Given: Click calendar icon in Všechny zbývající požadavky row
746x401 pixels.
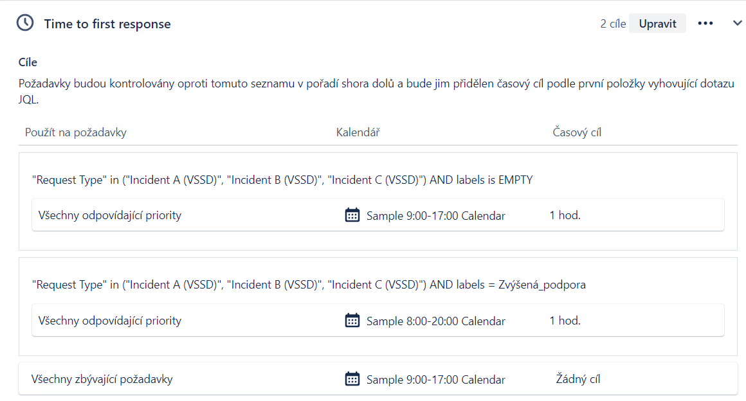Looking at the screenshot, I should pyautogui.click(x=352, y=379).
